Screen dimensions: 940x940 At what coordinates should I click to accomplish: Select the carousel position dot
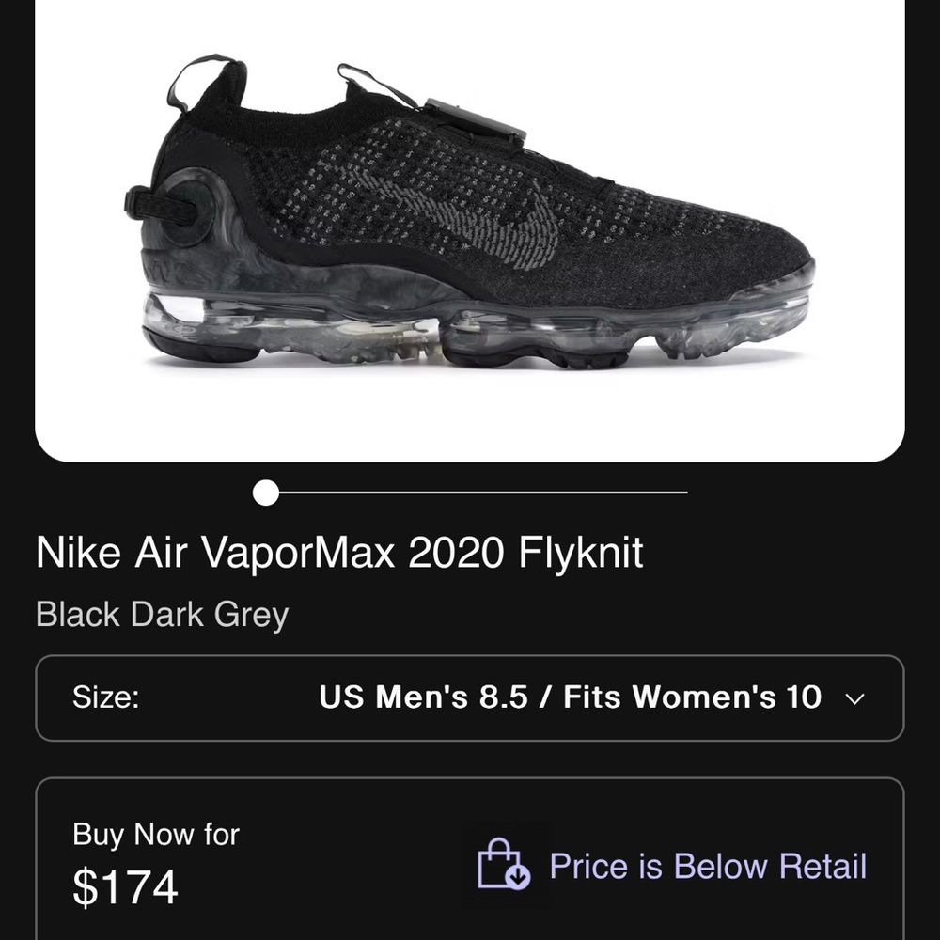266,490
